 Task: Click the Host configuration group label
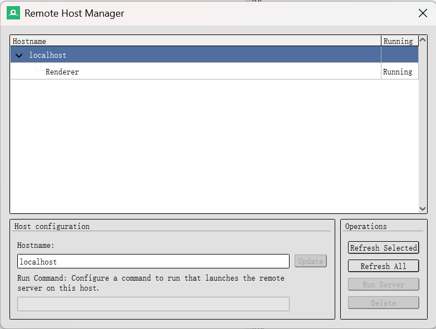click(52, 226)
